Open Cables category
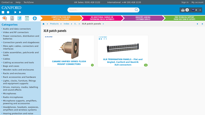Viewport: 205px width, 115px height. 6,59
